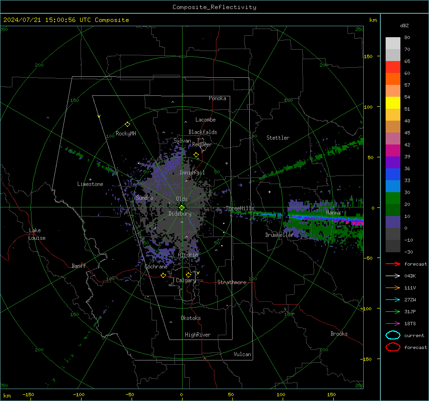This screenshot has width=429, height=401.
Task: Pick the royal blue dBZ swatch
Action: [393, 174]
